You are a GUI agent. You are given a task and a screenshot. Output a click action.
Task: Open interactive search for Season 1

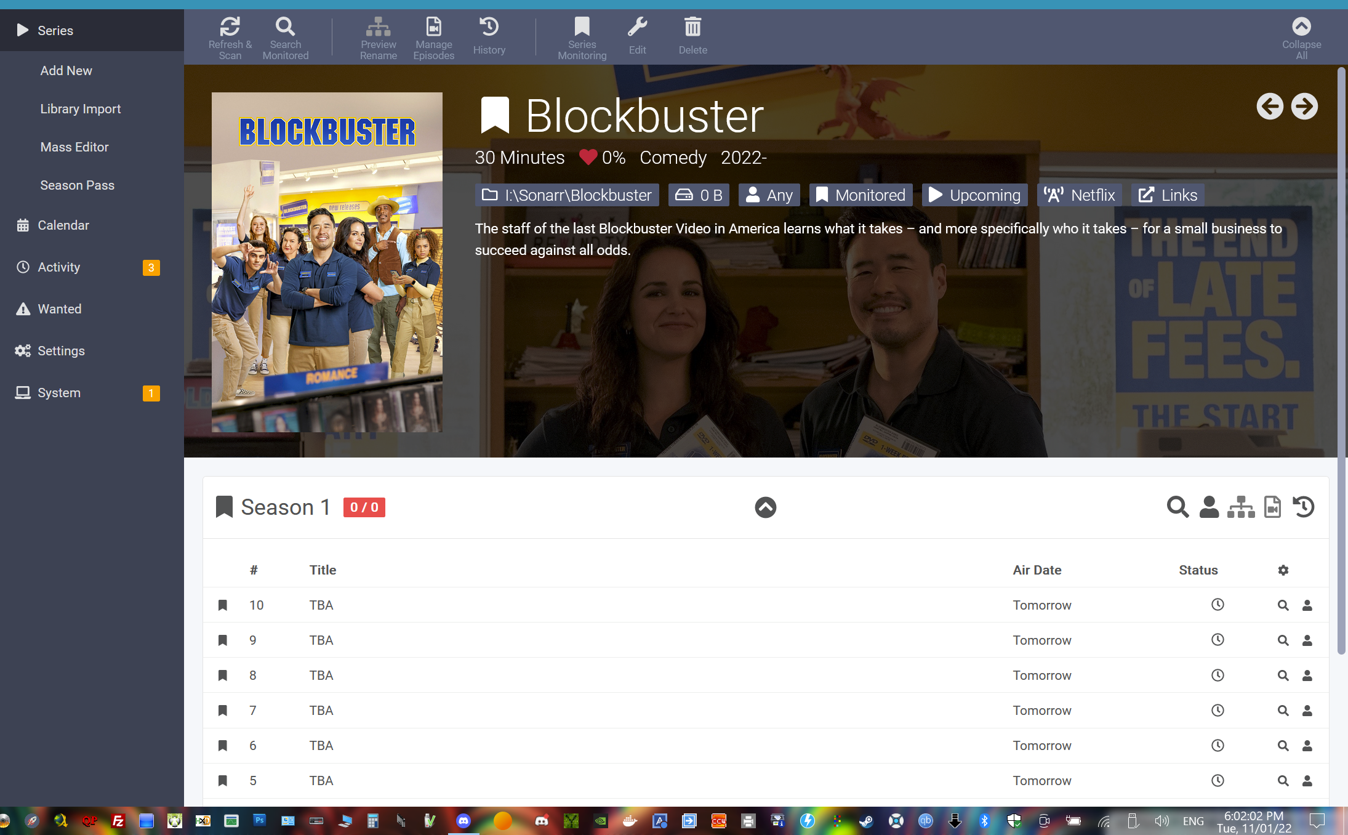1209,507
